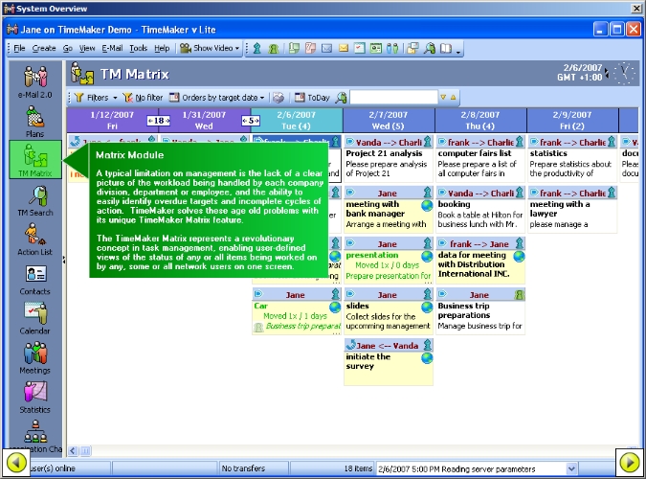Open the Go menu
The width and height of the screenshot is (646, 479).
[68, 48]
